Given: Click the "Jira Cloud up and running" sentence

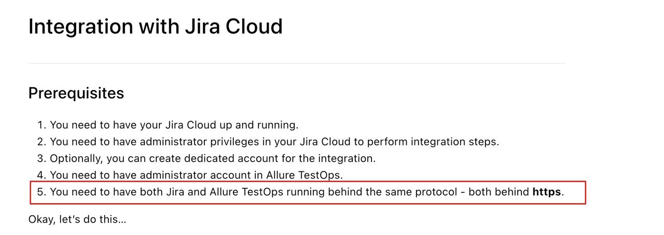Looking at the screenshot, I should click(x=174, y=125).
